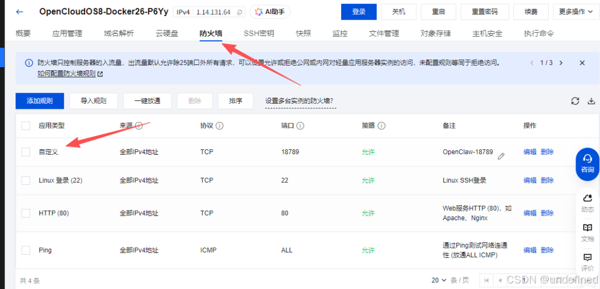Open the 文档 documentation panel
The height and width of the screenshot is (289, 600).
coord(587,233)
